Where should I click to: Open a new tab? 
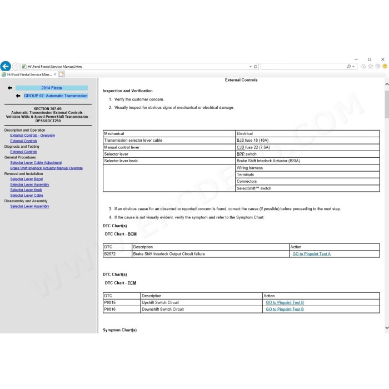(62, 74)
